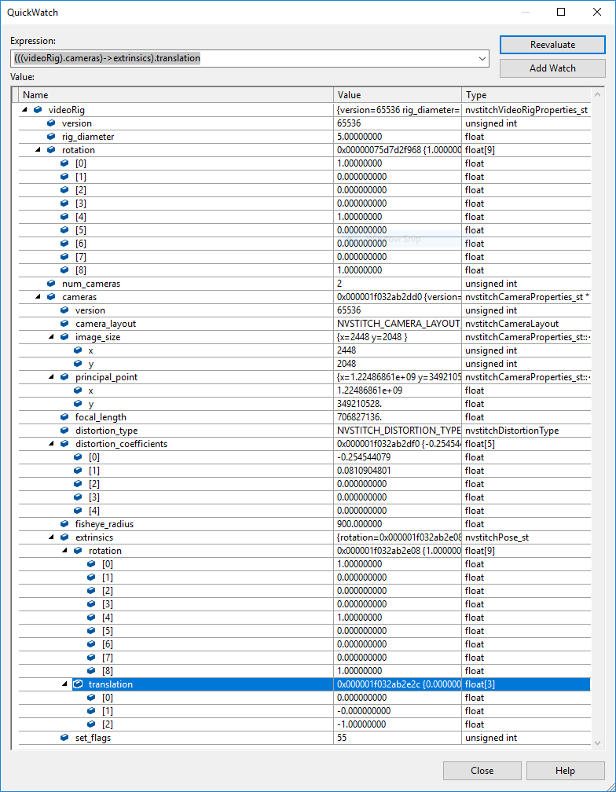Image resolution: width=616 pixels, height=792 pixels.
Task: Click the -1.00000000 translation value
Action: pyautogui.click(x=361, y=724)
